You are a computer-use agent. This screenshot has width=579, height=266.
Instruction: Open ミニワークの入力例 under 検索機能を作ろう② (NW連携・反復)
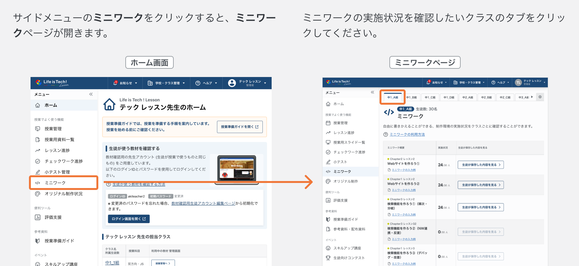[x=404, y=239]
